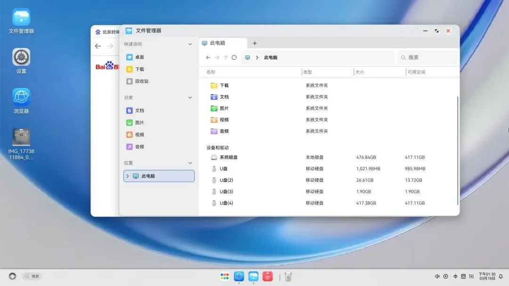Click 13.72GB free space of U盘(2)

click(x=413, y=180)
